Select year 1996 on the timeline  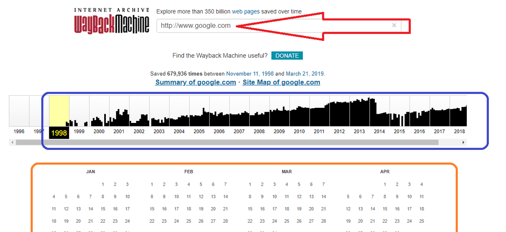(x=19, y=131)
